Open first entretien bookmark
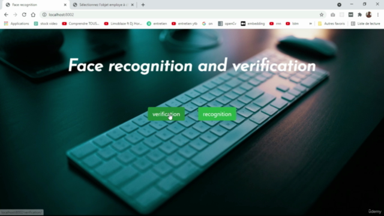The height and width of the screenshot is (216, 384). [157, 23]
